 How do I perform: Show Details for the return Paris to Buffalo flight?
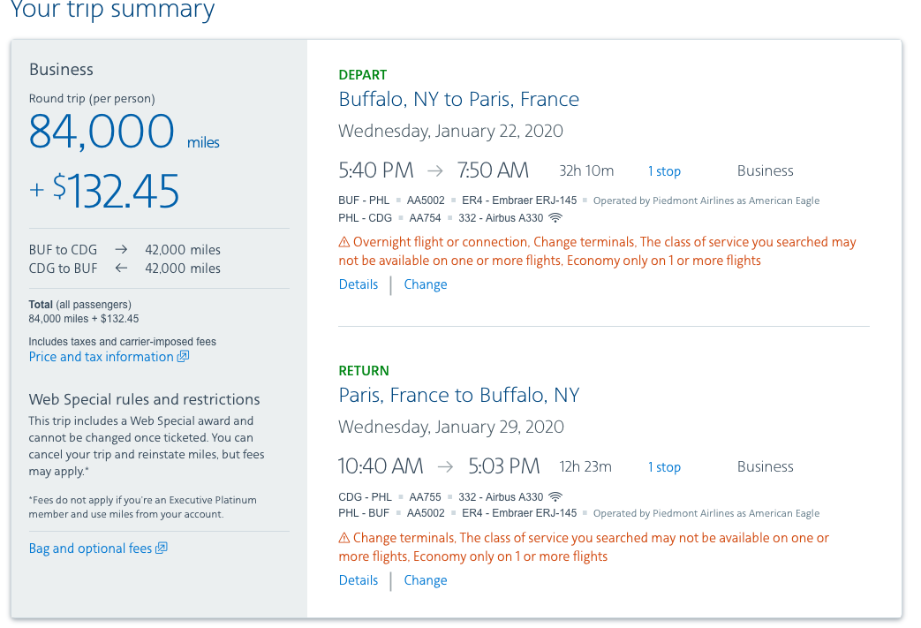pos(359,580)
